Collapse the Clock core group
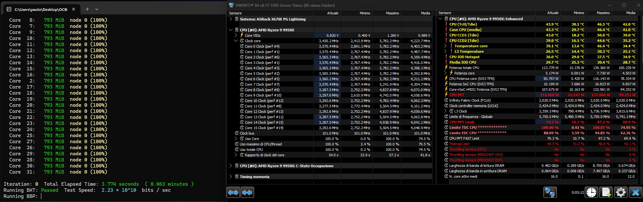This screenshot has width=643, height=202. click(236, 41)
